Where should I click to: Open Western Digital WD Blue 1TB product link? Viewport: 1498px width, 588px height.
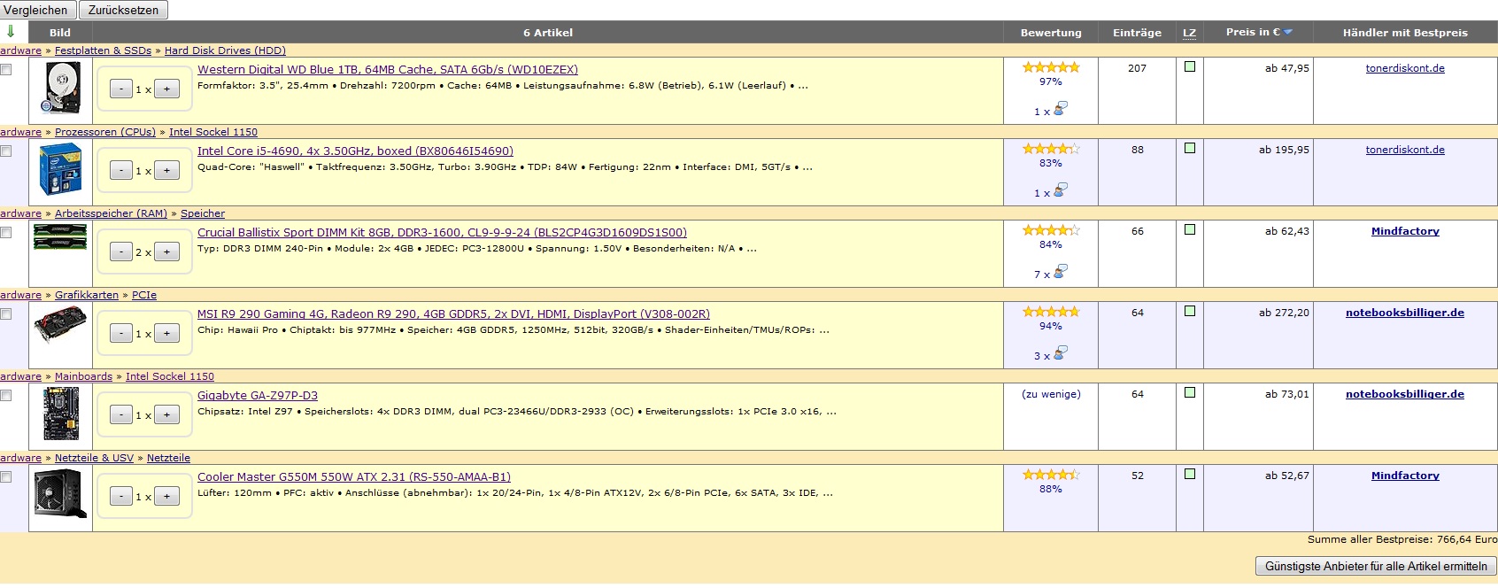click(388, 69)
